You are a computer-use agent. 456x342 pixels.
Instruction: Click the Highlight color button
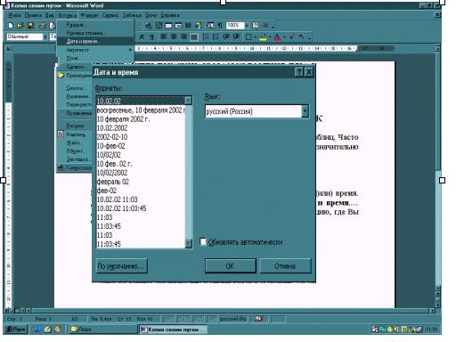263,37
